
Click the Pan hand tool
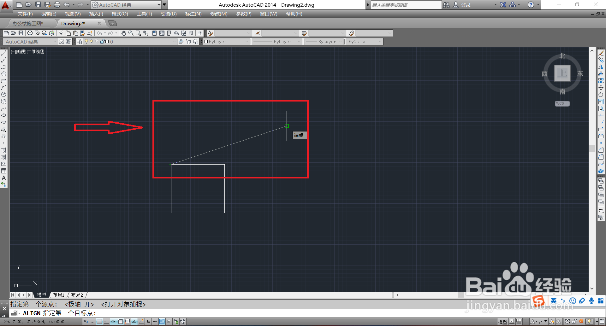point(124,33)
